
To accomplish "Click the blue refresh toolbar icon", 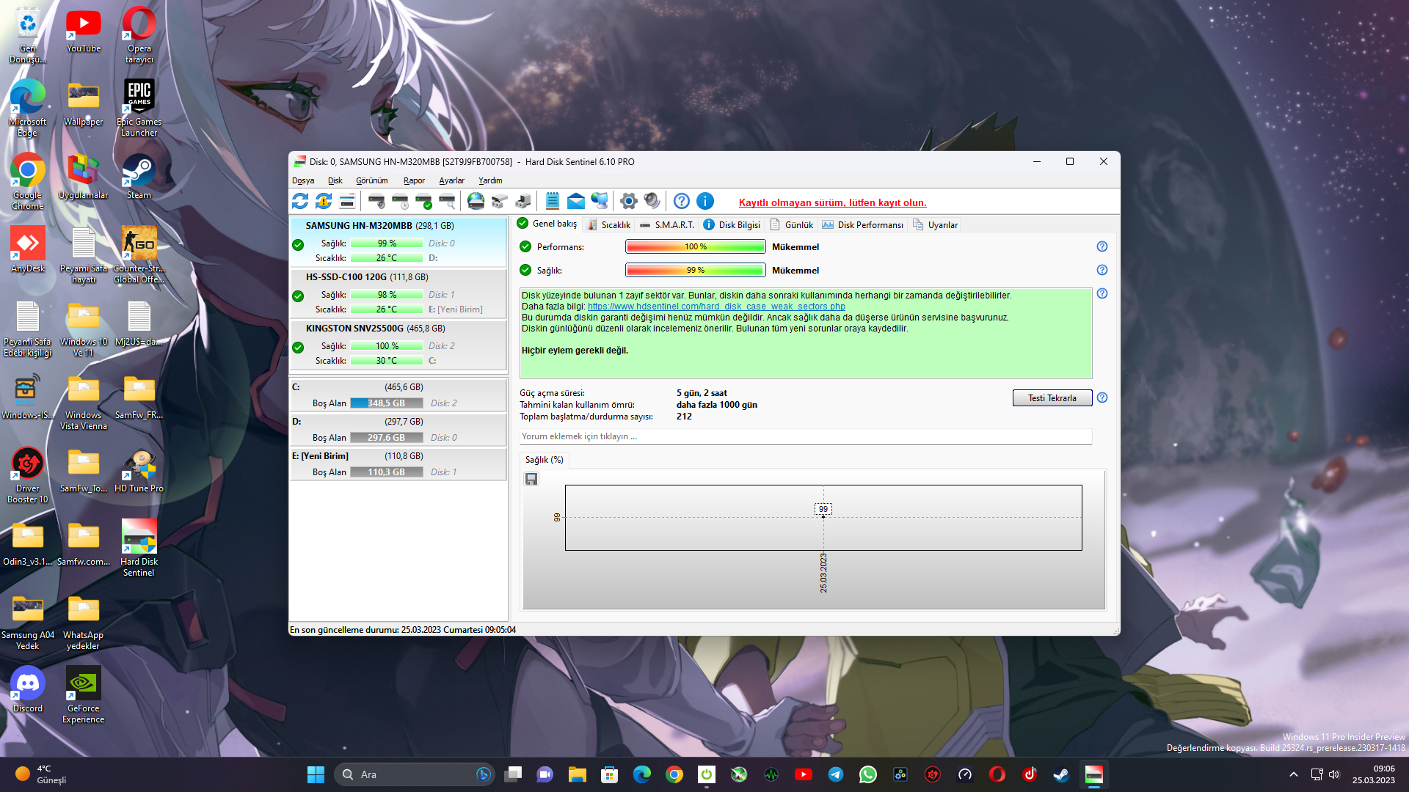I will pyautogui.click(x=300, y=201).
